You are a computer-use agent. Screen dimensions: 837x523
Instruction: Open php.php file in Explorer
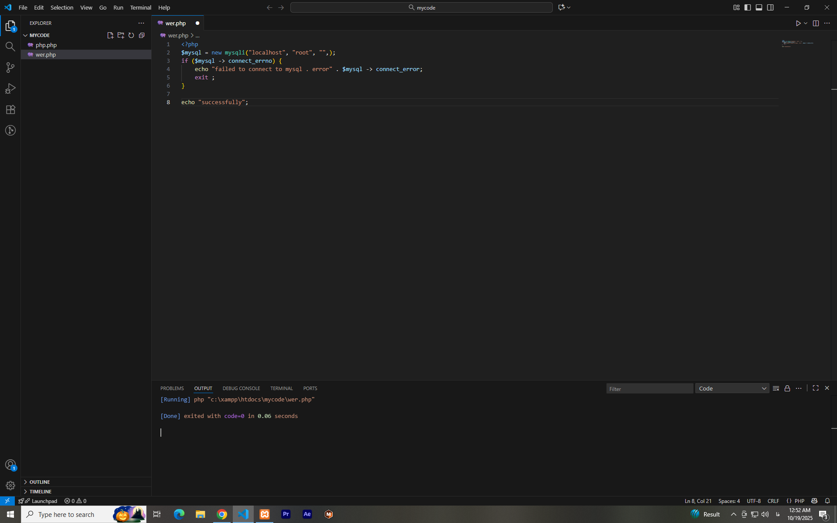[46, 45]
